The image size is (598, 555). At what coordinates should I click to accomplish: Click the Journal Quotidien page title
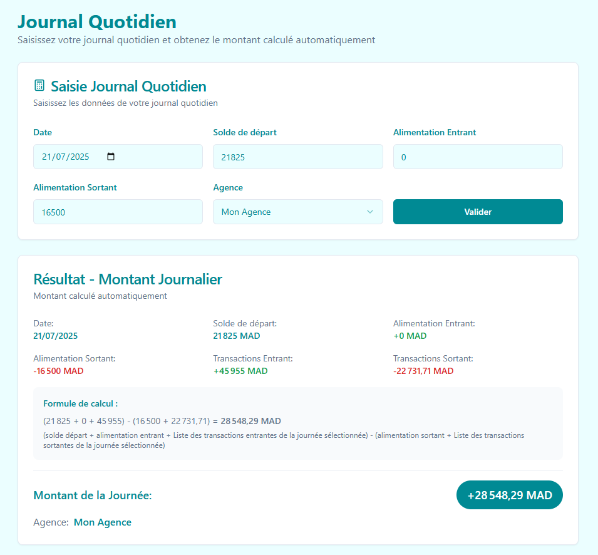pyautogui.click(x=96, y=21)
